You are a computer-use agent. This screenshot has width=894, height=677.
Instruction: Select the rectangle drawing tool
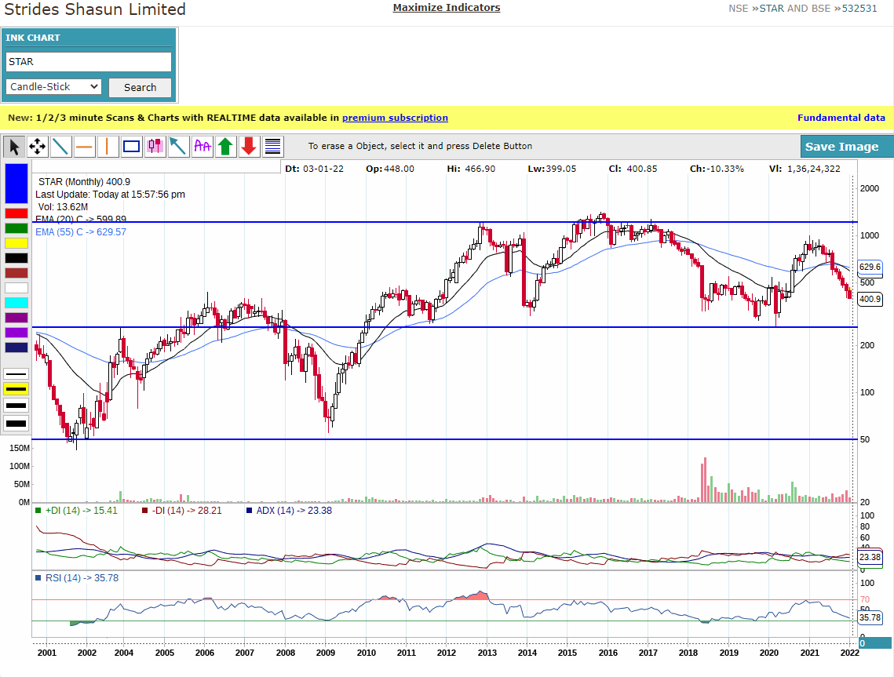(x=132, y=147)
